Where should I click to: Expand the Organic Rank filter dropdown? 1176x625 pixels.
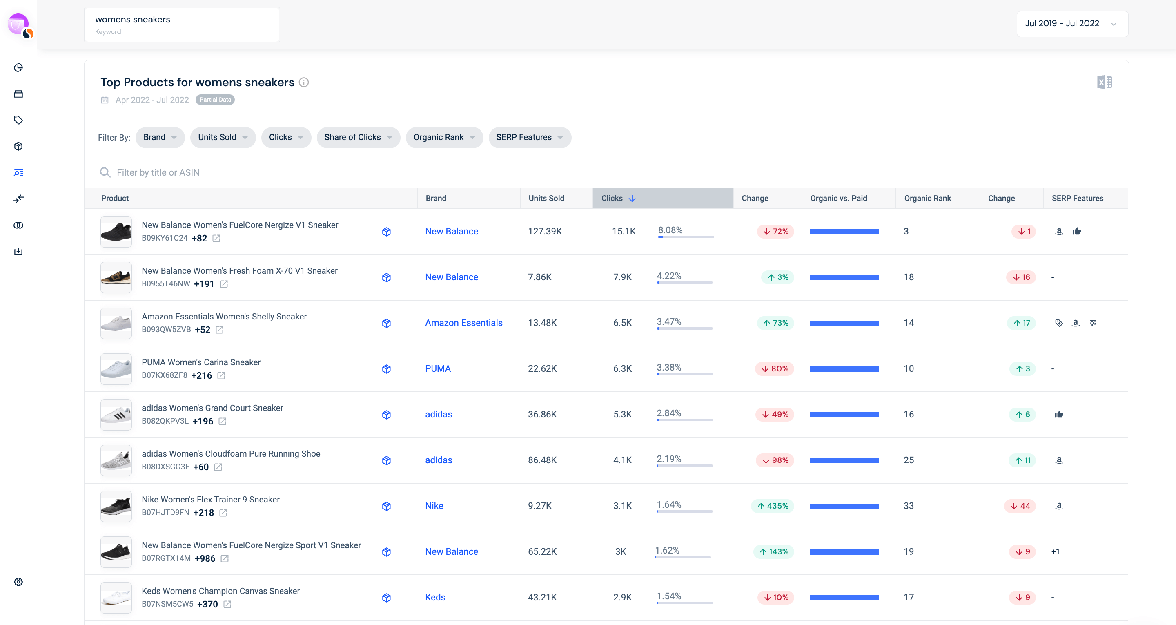[x=445, y=138]
